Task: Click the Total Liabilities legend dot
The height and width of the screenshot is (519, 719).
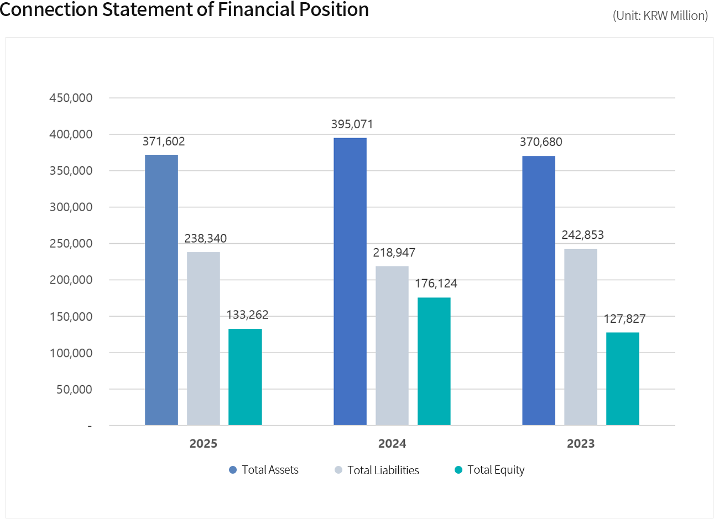Action: [338, 470]
